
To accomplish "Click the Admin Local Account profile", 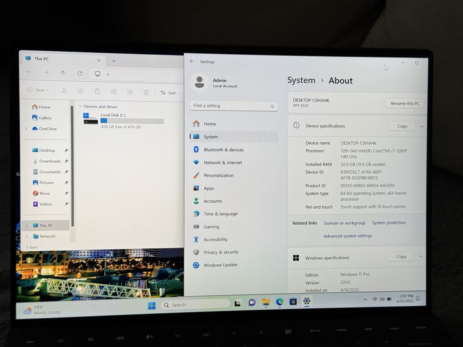I will click(215, 82).
